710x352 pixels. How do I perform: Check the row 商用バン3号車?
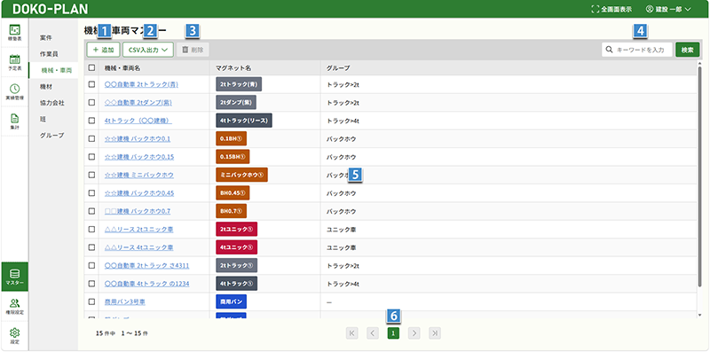[92, 301]
